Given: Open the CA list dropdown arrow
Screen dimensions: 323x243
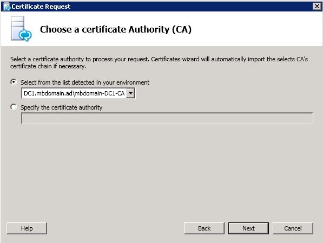Looking at the screenshot, I should pyautogui.click(x=130, y=93).
